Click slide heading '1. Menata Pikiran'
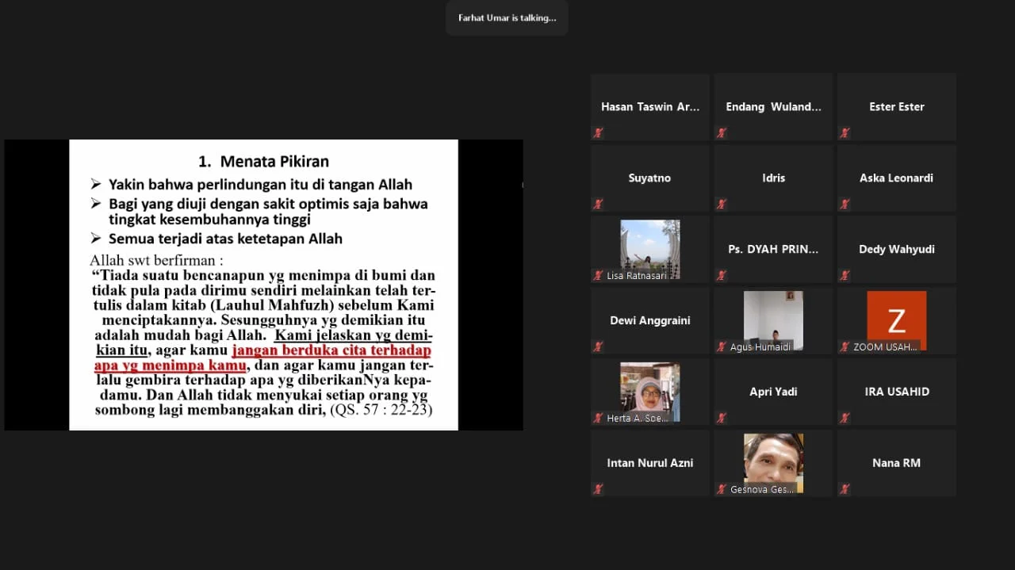This screenshot has height=570, width=1015. [x=263, y=162]
